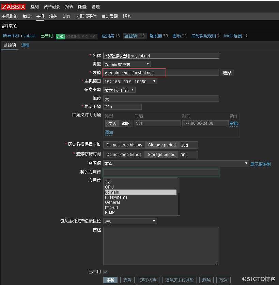
Task: Open the 监测 top menu
Action: tap(34, 7)
